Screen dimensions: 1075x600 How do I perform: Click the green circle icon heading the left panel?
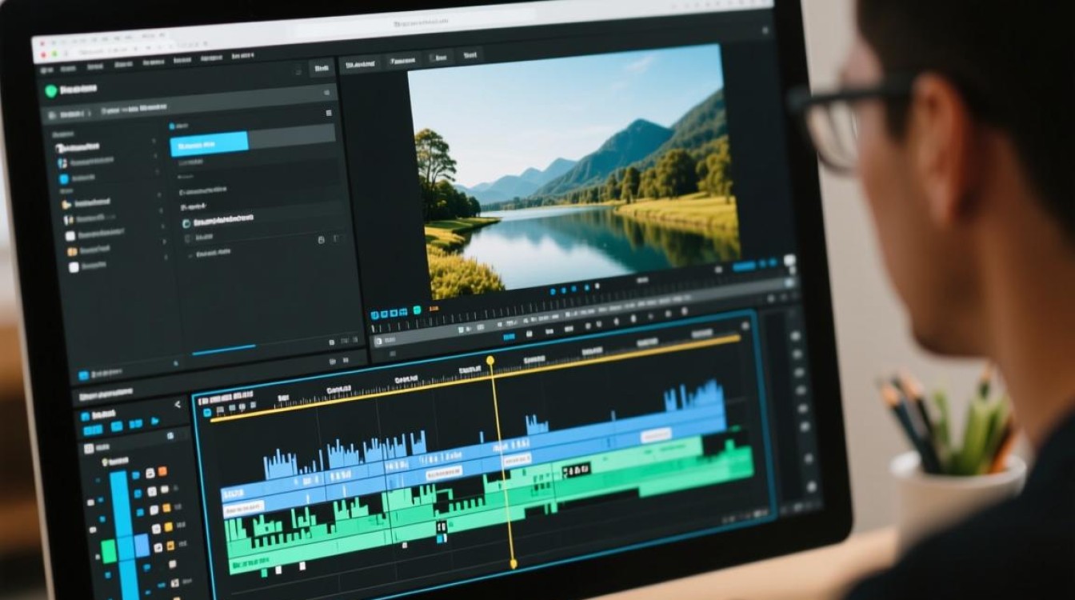[x=52, y=90]
